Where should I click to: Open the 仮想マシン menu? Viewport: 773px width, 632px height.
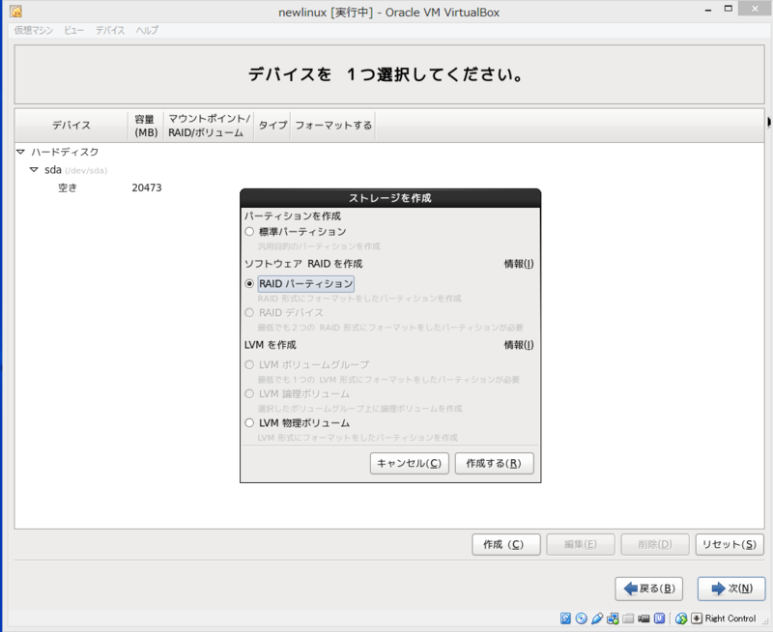coord(34,30)
